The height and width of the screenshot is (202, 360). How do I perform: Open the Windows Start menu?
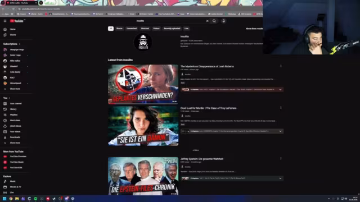[x=4, y=199]
